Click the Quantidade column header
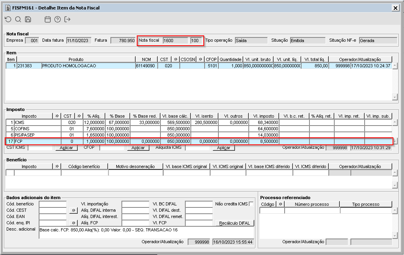The width and height of the screenshot is (404, 255). [230, 59]
